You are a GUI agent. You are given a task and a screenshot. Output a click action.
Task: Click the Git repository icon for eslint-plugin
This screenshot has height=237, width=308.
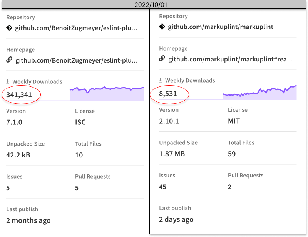click(8, 27)
